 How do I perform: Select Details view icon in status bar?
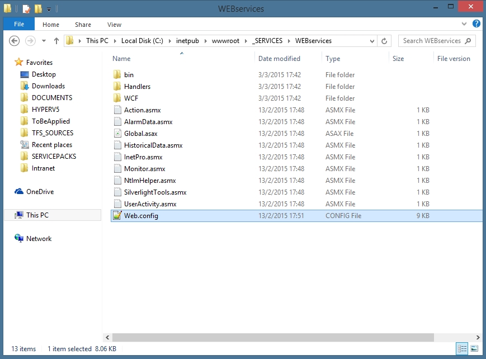click(462, 348)
